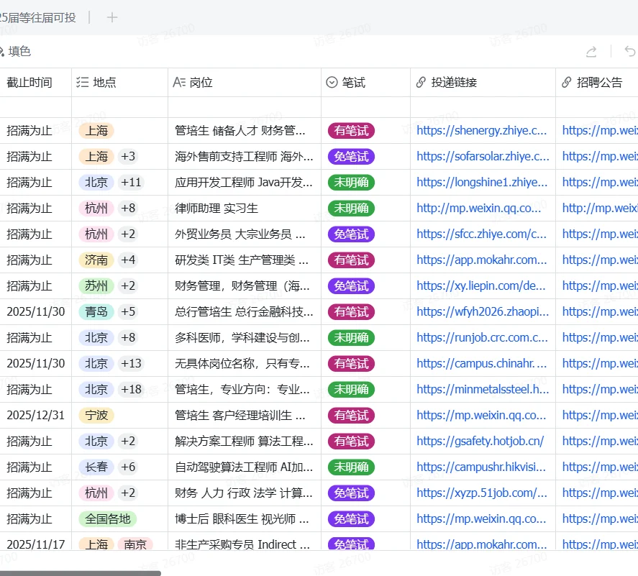Select the 律师助理 实习生 position cell
This screenshot has width=638, height=576.
(x=245, y=209)
